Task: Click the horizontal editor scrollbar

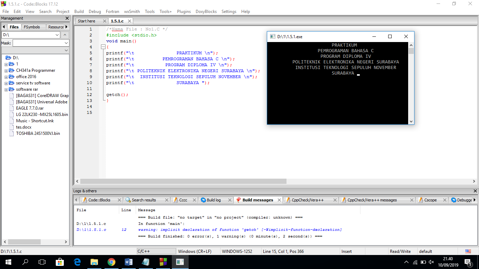Action: (183, 181)
